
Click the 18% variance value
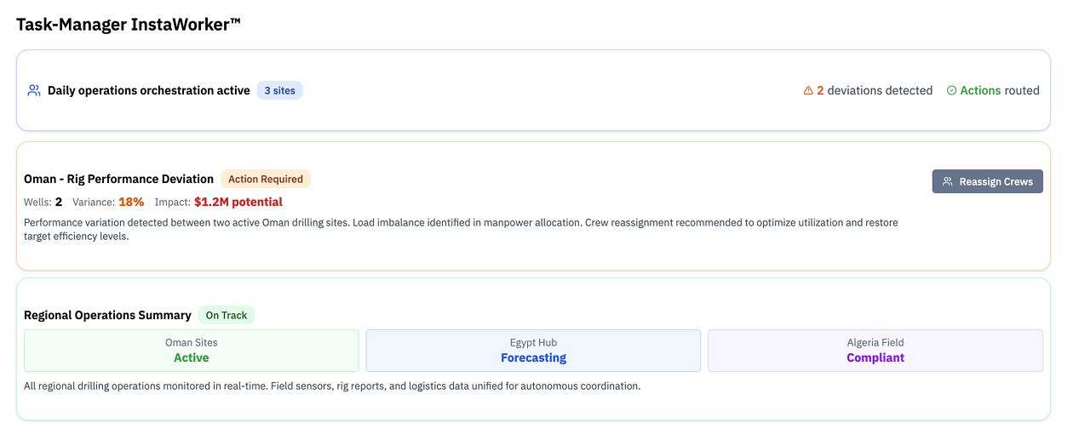pyautogui.click(x=131, y=202)
